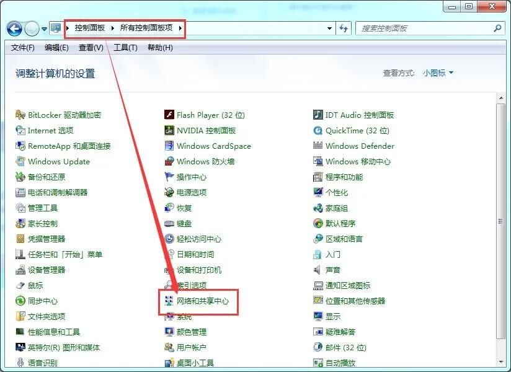Click the 家长控制 icon
The width and height of the screenshot is (511, 372).
coord(20,223)
